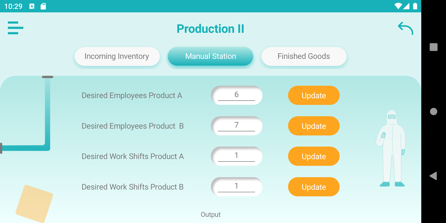Tap the worker in protective suit figure
Screen dimensions: 446x223
[x=392, y=148]
